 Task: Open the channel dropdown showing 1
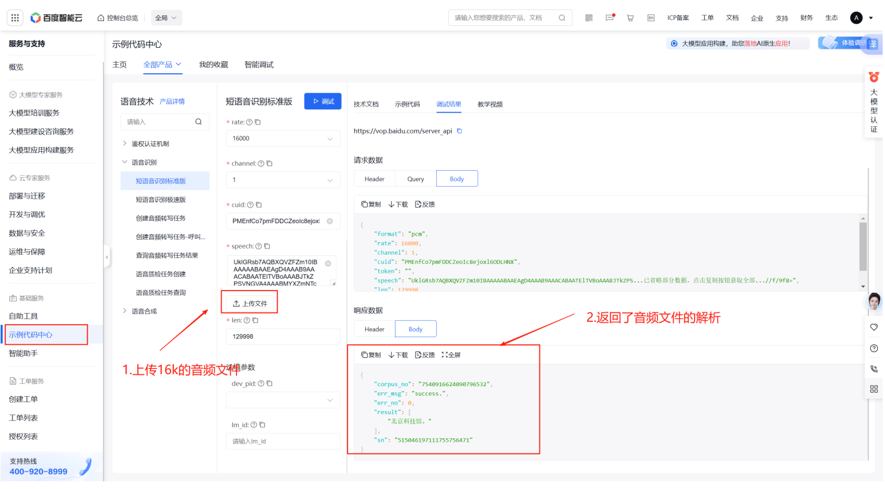[283, 180]
